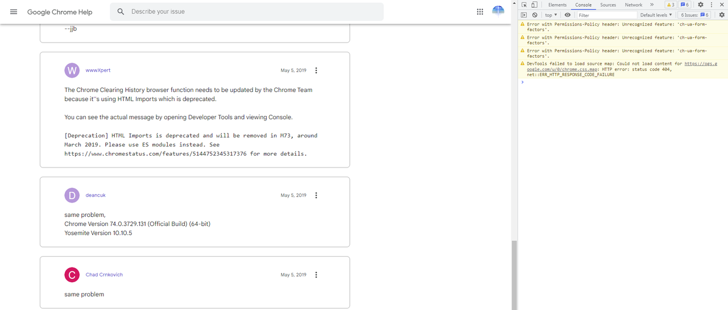Open console settings gear

pyautogui.click(x=722, y=15)
